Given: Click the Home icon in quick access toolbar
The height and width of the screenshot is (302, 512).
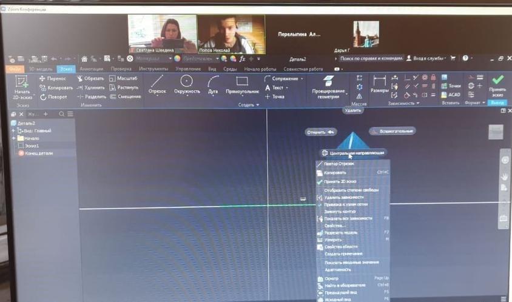Looking at the screenshot, I should 84,59.
